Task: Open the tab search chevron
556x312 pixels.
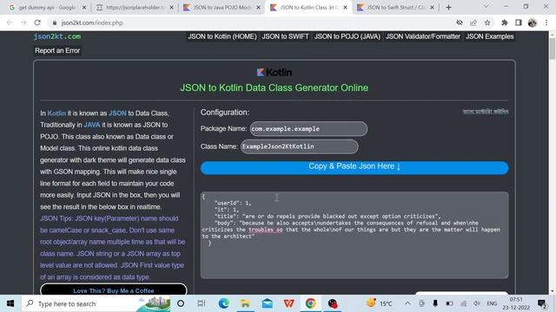Action: [x=486, y=7]
